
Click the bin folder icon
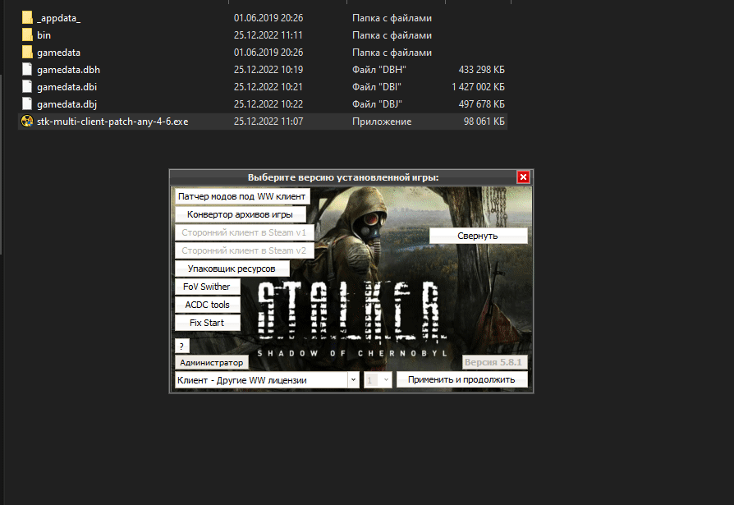(27, 35)
